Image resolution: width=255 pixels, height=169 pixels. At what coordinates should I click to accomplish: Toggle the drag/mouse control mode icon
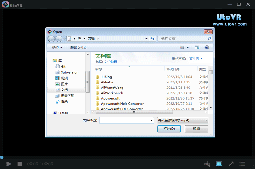coord(207,164)
